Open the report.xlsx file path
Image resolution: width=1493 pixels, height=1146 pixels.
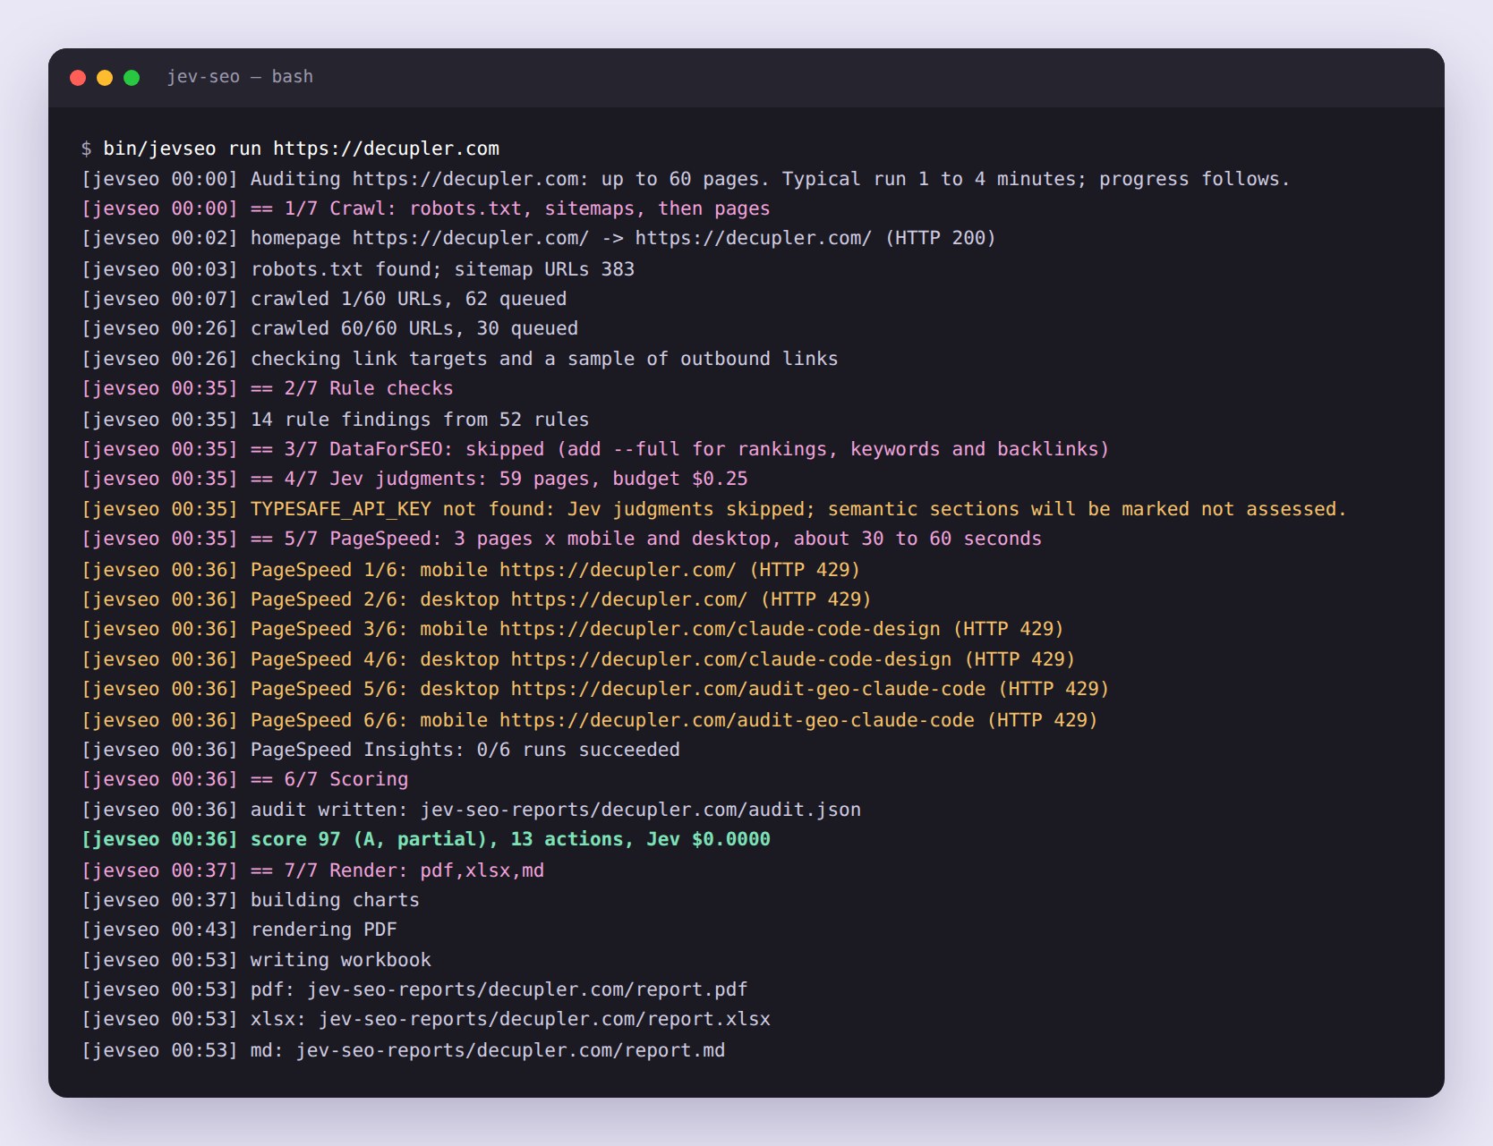(x=544, y=1019)
